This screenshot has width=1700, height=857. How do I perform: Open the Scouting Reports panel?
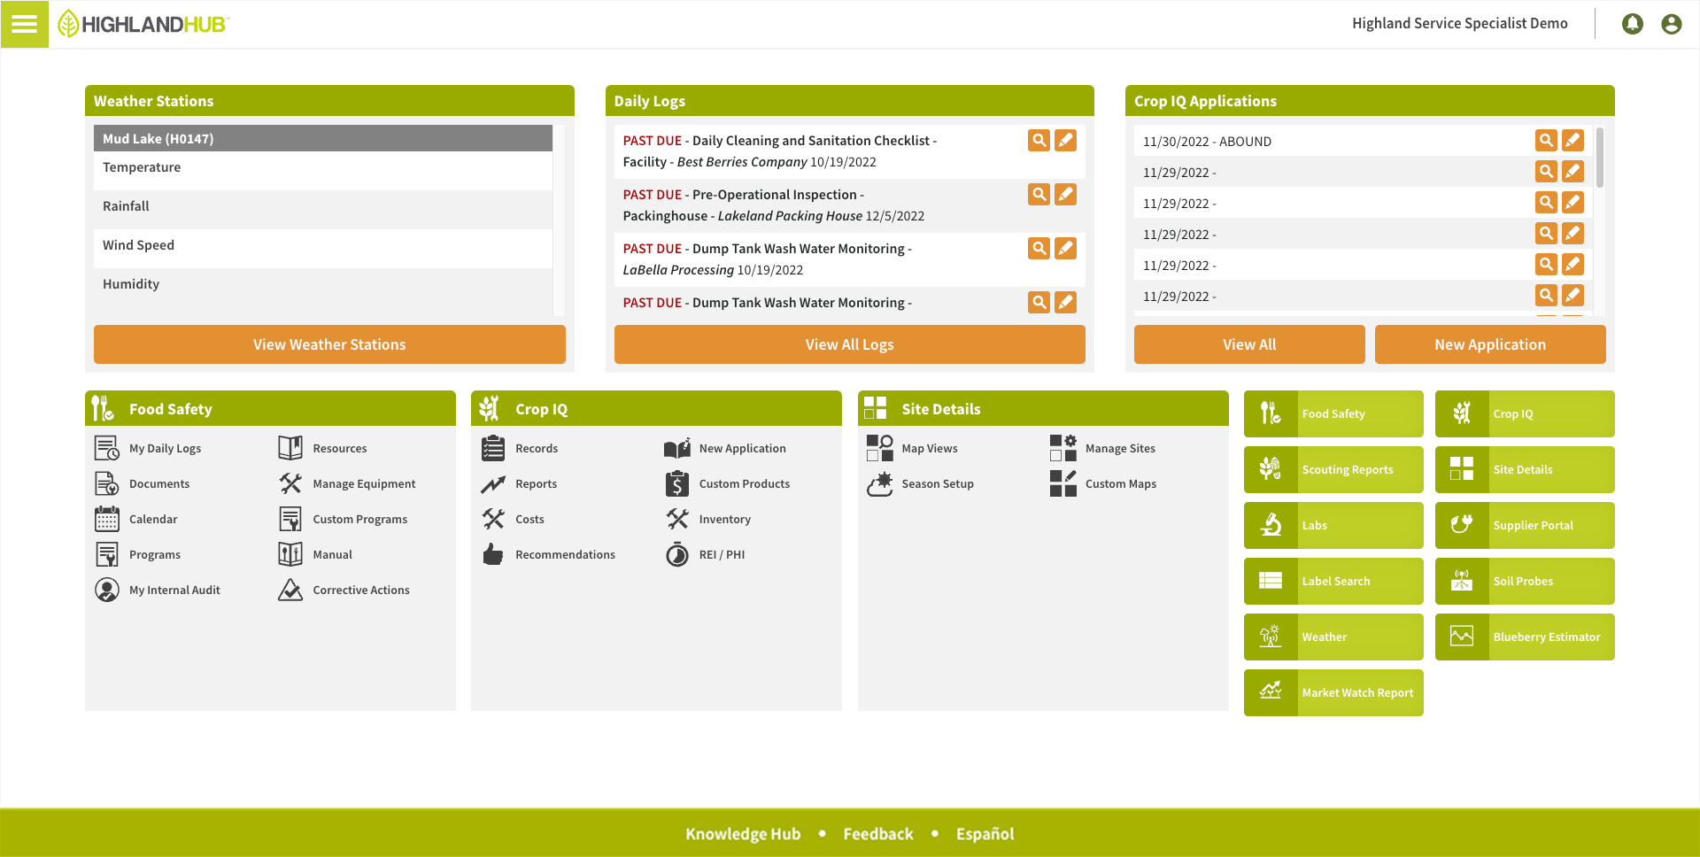coord(1333,469)
